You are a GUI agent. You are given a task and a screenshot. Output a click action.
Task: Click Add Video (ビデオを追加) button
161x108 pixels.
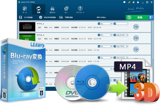(26, 17)
